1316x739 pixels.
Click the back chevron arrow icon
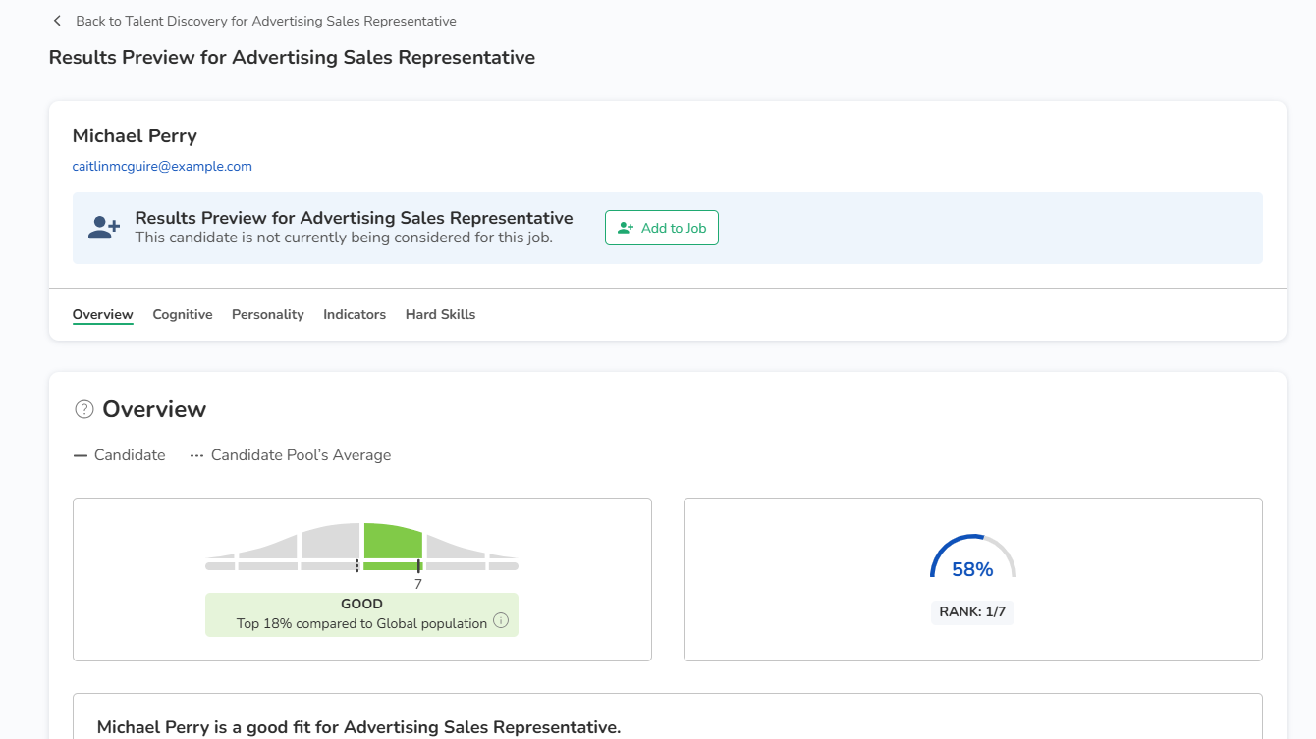(57, 21)
